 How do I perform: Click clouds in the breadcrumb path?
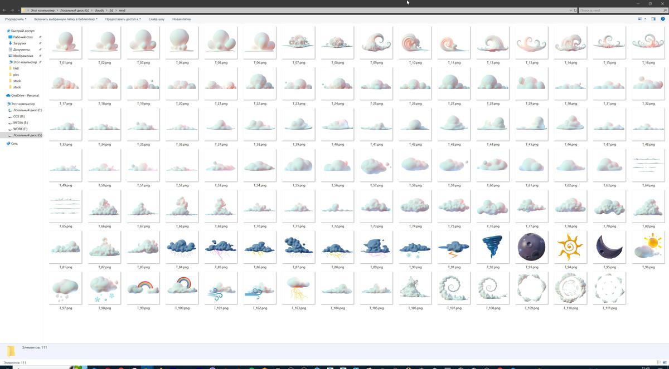pos(99,10)
